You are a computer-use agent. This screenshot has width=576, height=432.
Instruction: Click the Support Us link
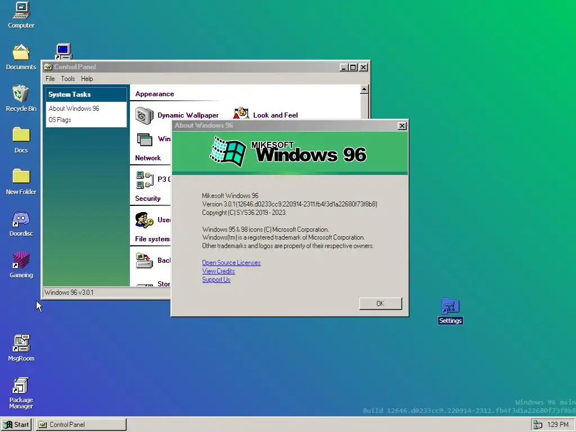click(216, 280)
